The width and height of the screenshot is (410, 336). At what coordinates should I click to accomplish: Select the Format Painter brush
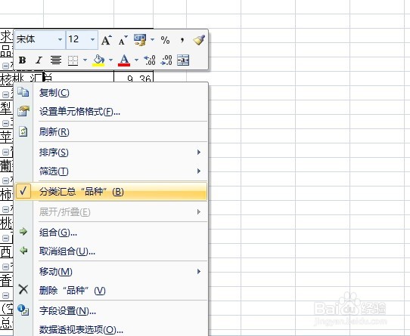coord(199,40)
